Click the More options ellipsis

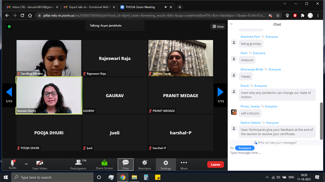(x=184, y=163)
